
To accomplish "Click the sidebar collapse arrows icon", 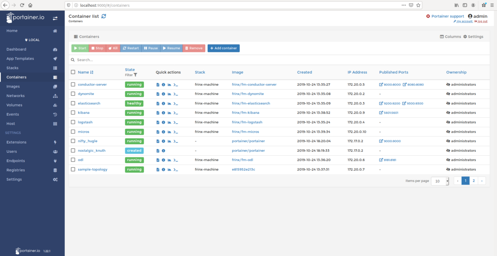I will [55, 18].
